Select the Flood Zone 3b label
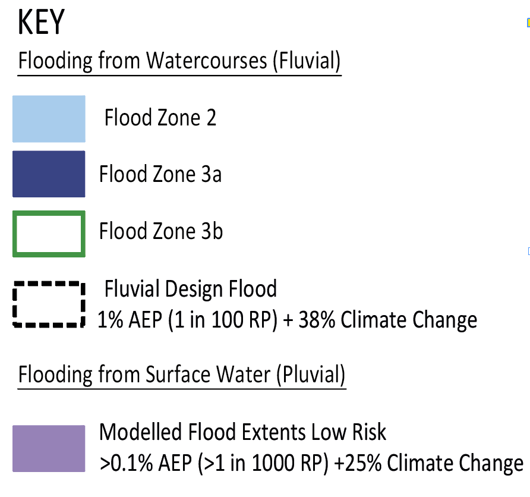 pyautogui.click(x=161, y=231)
